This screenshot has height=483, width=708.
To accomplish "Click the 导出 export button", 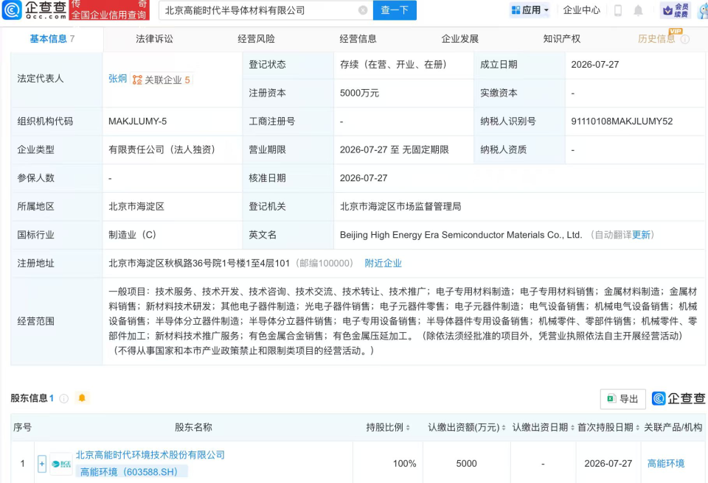I will (622, 398).
